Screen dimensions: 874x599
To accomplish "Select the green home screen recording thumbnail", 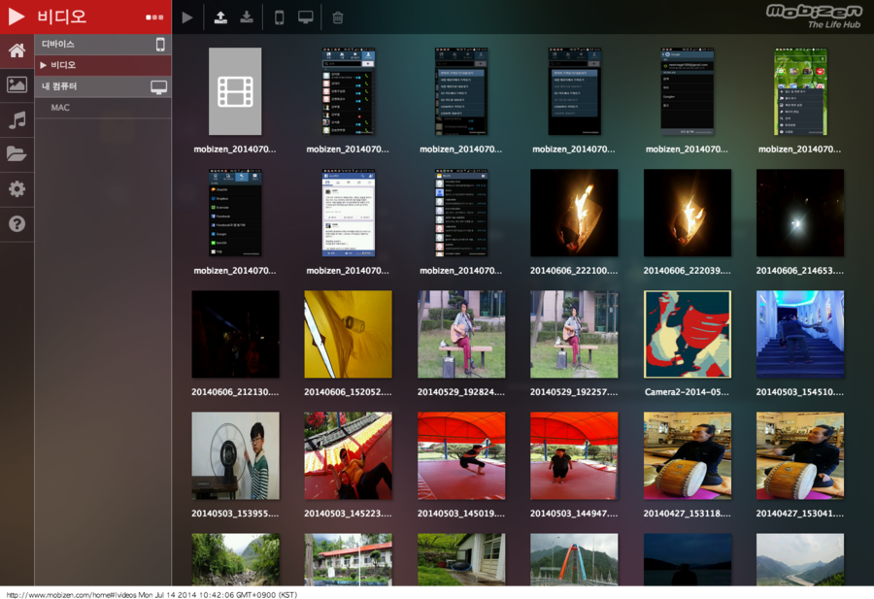I will point(800,91).
